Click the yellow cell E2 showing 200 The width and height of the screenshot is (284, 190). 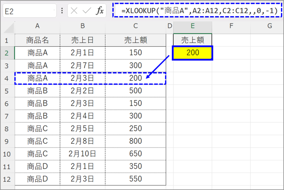pos(192,53)
